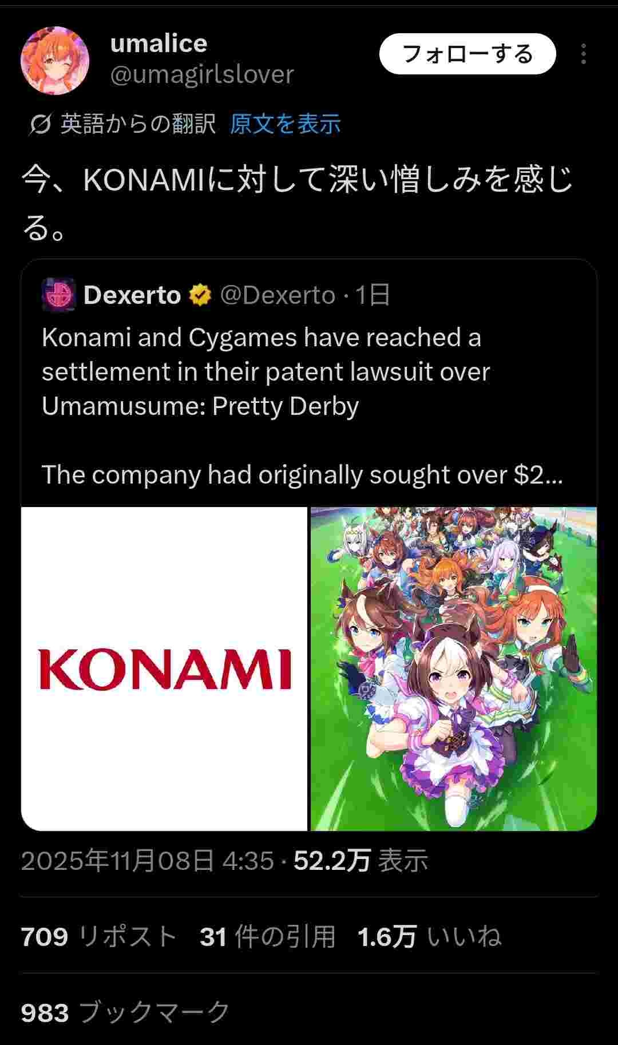The height and width of the screenshot is (1045, 618).
Task: Follow the account with フォローする button
Action: 468,54
